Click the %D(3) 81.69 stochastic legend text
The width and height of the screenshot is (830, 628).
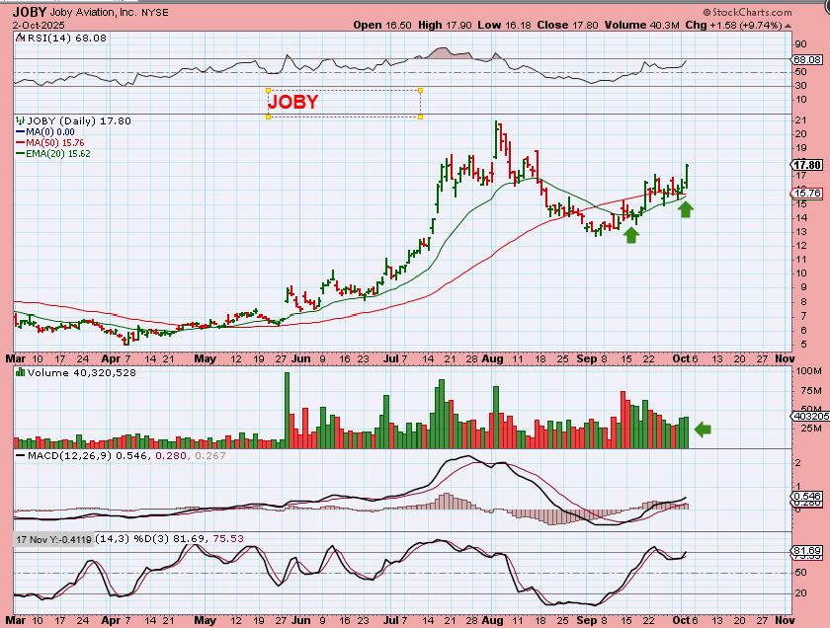169,539
